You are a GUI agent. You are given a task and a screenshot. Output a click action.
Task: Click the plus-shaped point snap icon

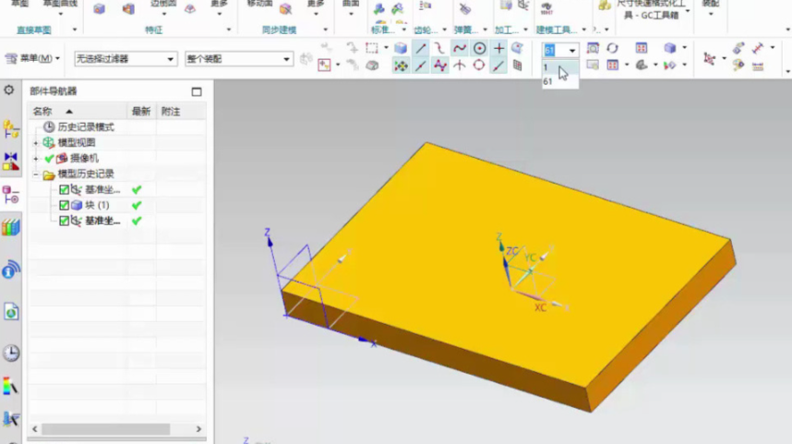[x=499, y=48]
